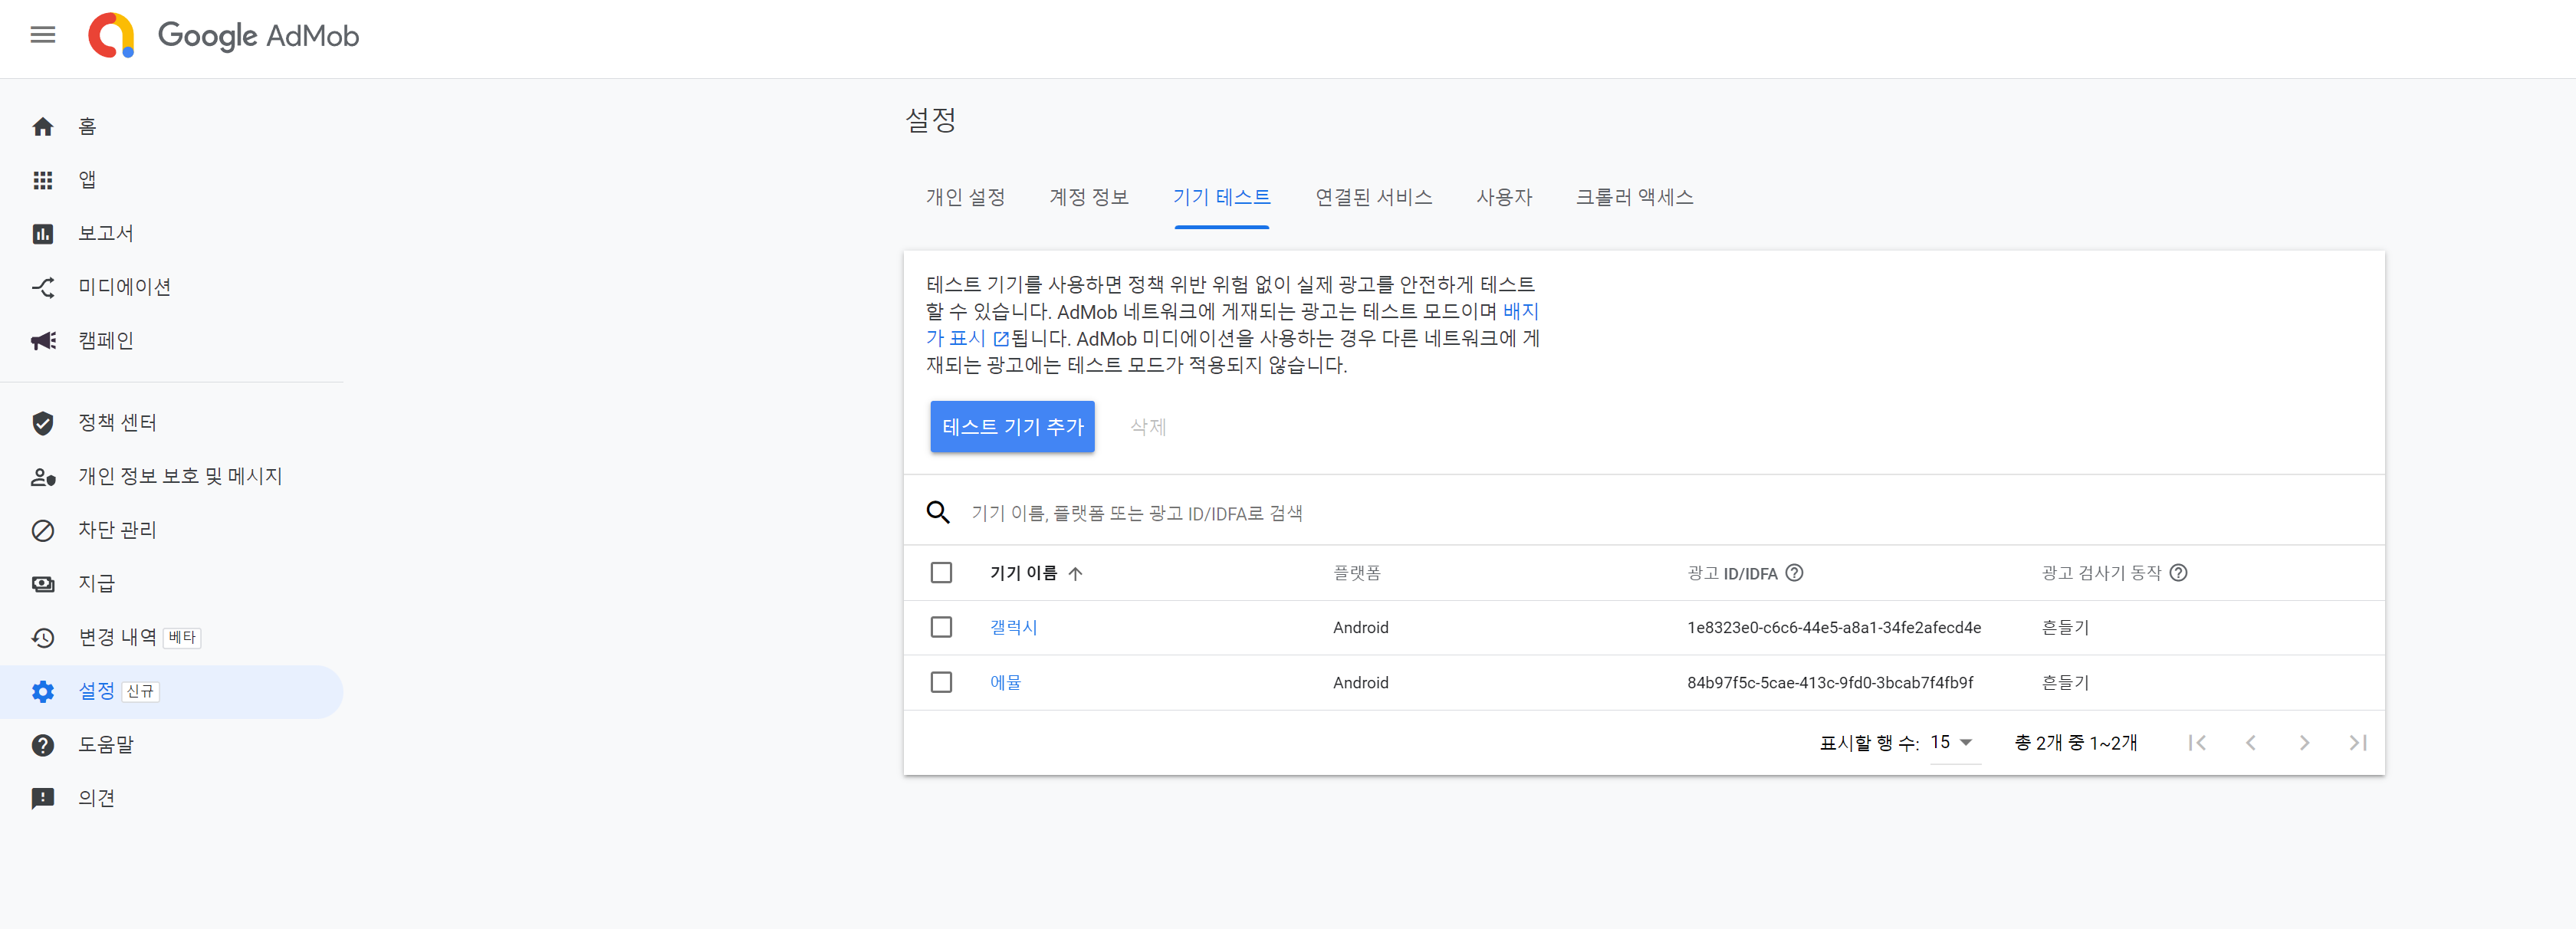Check the 에뮬 device row checkbox
Screen dimensions: 2576x929
[940, 682]
